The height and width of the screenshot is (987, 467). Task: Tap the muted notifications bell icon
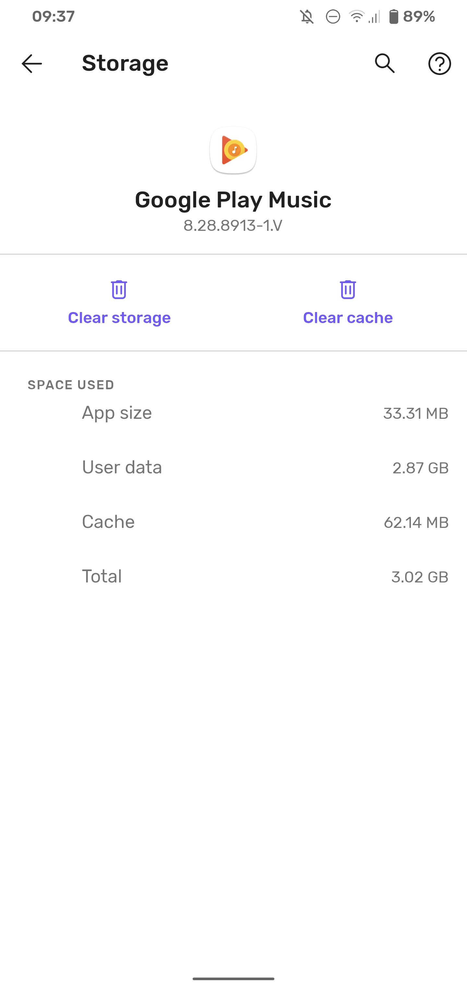307,17
